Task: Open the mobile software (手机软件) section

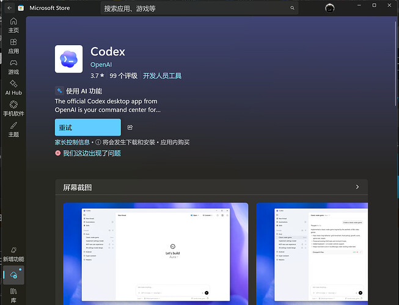Action: coord(13,109)
